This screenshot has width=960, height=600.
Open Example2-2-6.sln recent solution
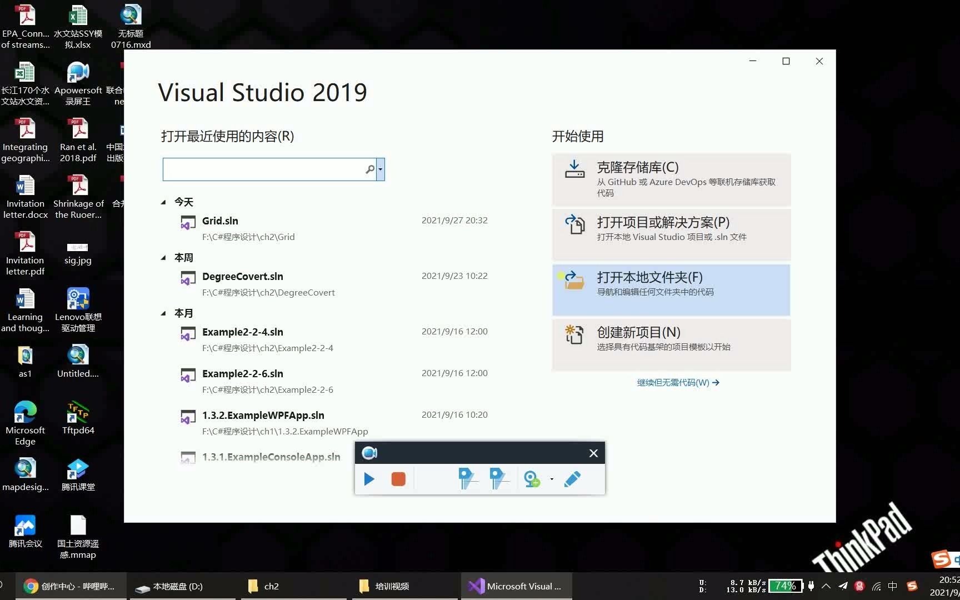333,381
